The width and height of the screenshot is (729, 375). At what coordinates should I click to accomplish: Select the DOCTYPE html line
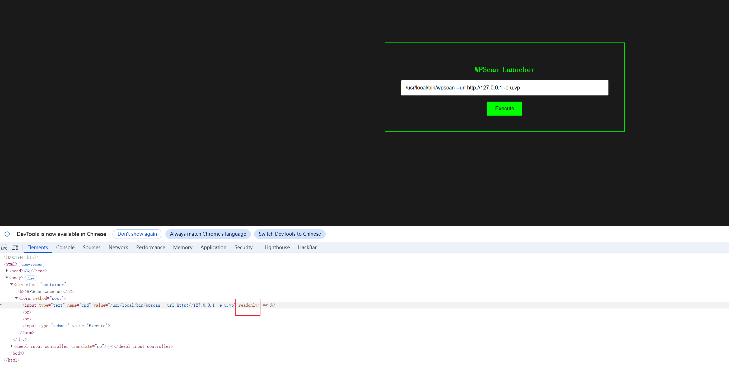[21, 257]
